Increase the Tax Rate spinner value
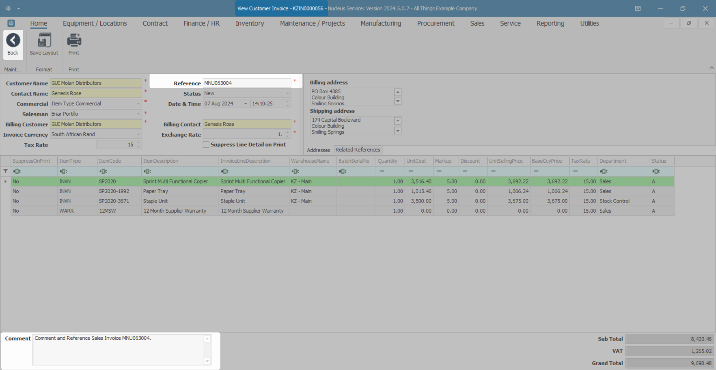 pos(139,143)
